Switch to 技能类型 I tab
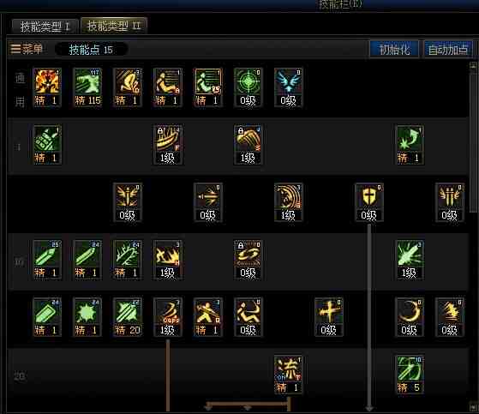Screen dimensions: 479x414 [45, 27]
